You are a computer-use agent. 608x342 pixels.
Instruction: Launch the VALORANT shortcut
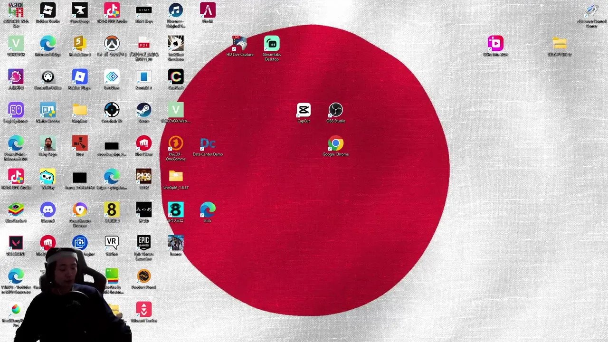[x=16, y=243]
